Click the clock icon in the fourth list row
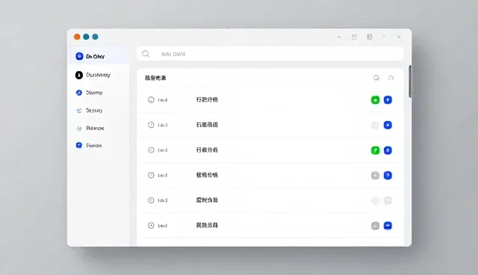The width and height of the screenshot is (478, 275). pyautogui.click(x=151, y=175)
